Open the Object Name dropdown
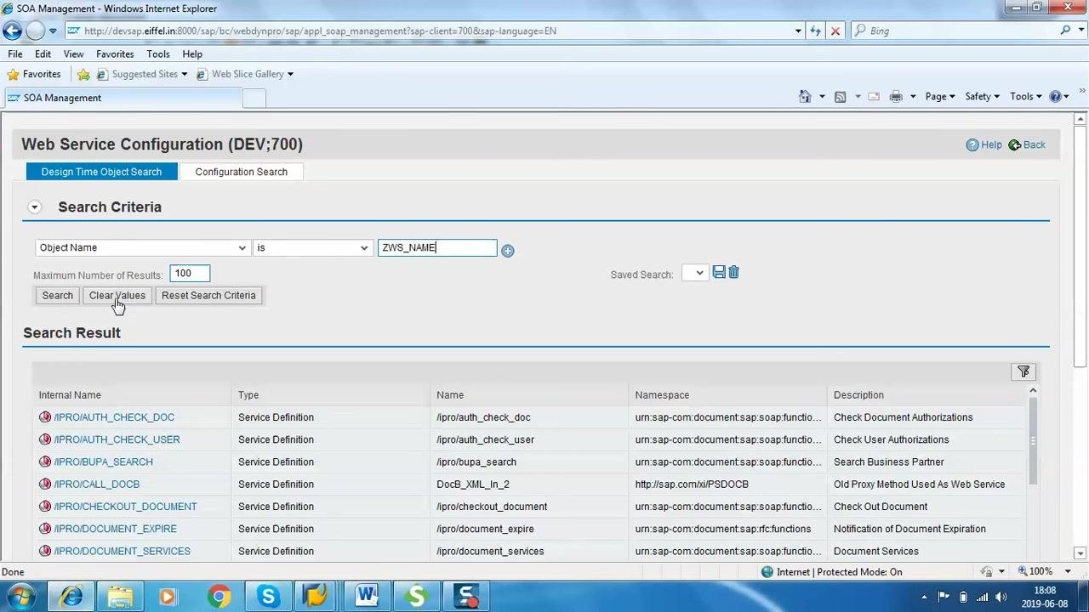Viewport: 1089px width, 612px height. tap(142, 247)
